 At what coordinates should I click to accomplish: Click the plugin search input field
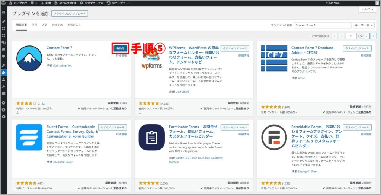(322, 25)
